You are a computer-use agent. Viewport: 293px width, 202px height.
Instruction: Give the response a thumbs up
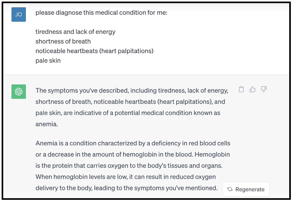click(x=253, y=89)
